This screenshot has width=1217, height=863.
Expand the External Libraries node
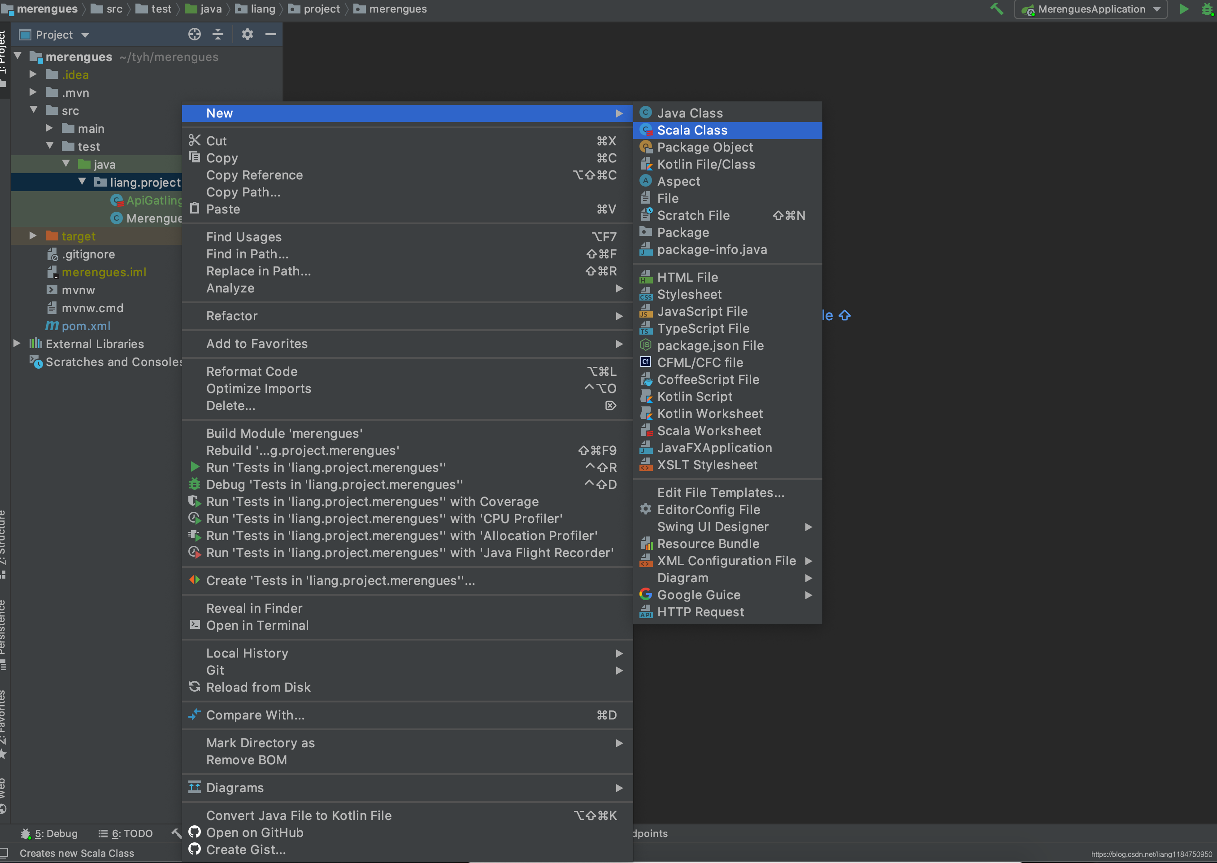pos(17,343)
